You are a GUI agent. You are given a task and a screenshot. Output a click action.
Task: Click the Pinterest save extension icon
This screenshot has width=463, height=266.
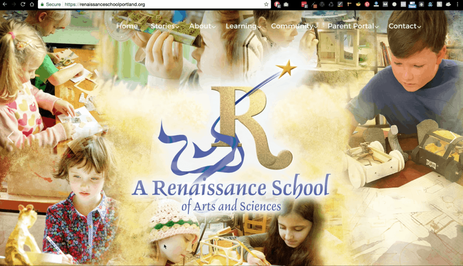point(367,4)
